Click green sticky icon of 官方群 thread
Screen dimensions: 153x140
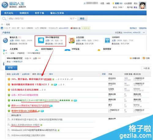point(9,100)
